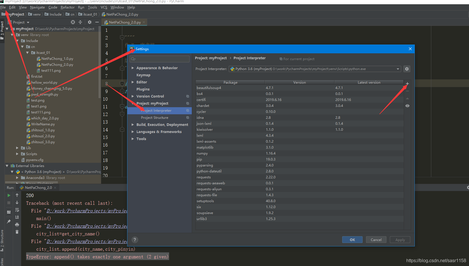Select the numpy package row
469x266 pixels.
pyautogui.click(x=300, y=153)
